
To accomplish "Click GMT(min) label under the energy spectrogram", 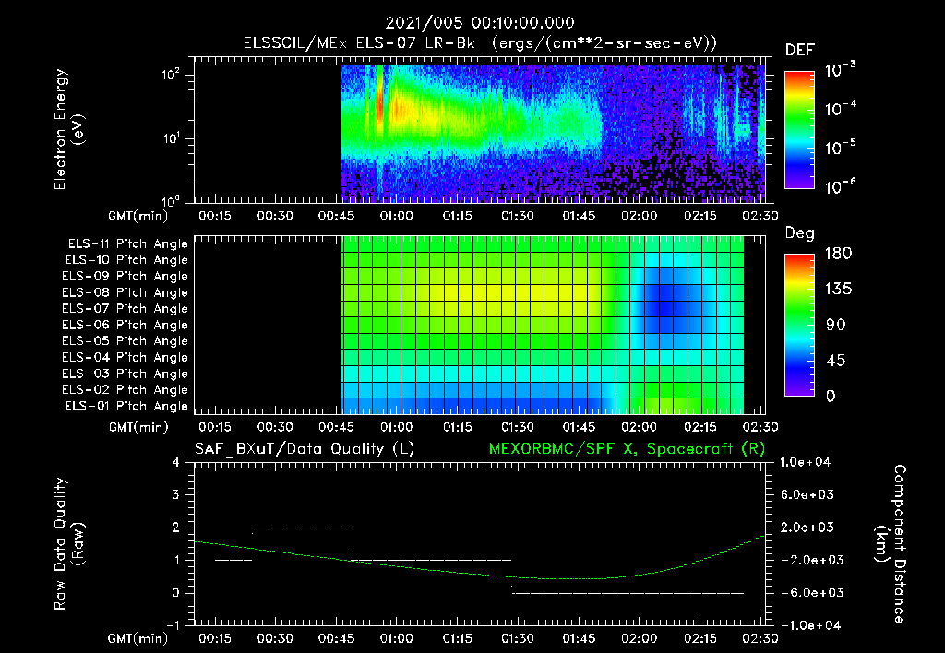I will click(x=138, y=216).
